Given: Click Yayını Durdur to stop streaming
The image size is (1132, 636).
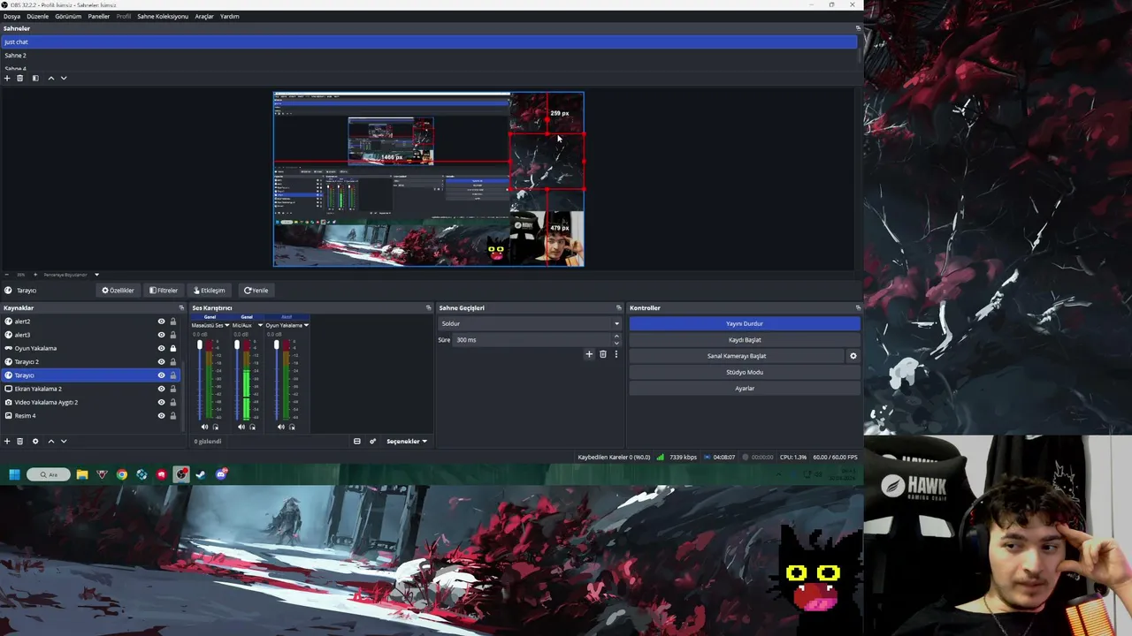Looking at the screenshot, I should coord(745,324).
